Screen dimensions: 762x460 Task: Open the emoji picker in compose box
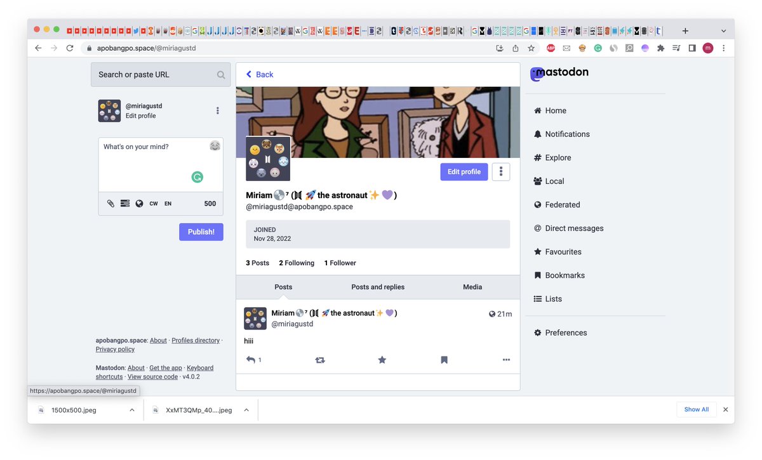[x=215, y=146]
